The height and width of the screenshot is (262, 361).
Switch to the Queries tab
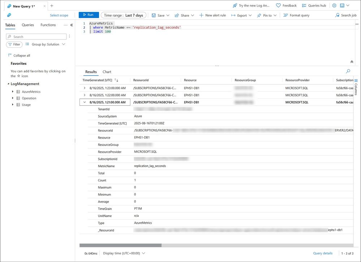point(28,25)
